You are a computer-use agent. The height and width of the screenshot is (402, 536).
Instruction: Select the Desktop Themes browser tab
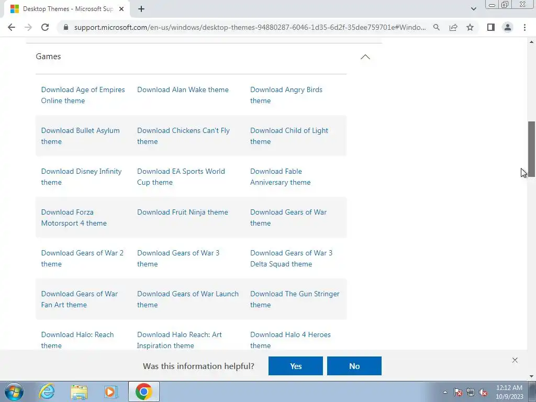67,9
